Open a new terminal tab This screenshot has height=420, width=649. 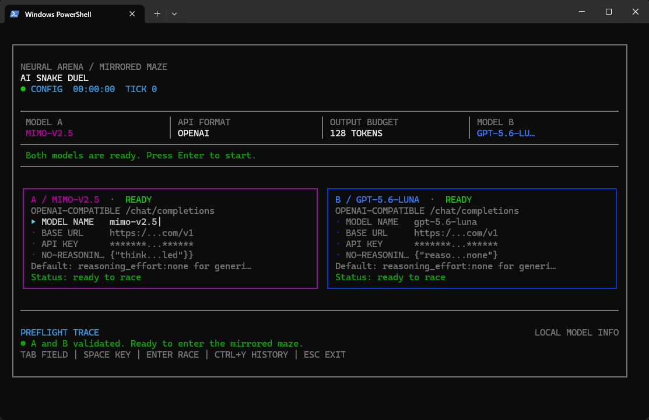coord(157,14)
